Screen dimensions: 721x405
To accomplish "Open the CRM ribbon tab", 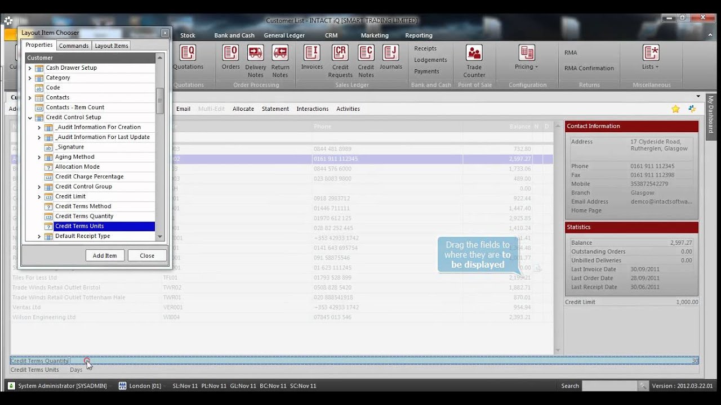I will tap(331, 35).
